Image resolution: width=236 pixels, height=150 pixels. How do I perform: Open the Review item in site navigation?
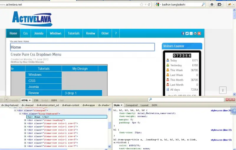[x=91, y=33]
